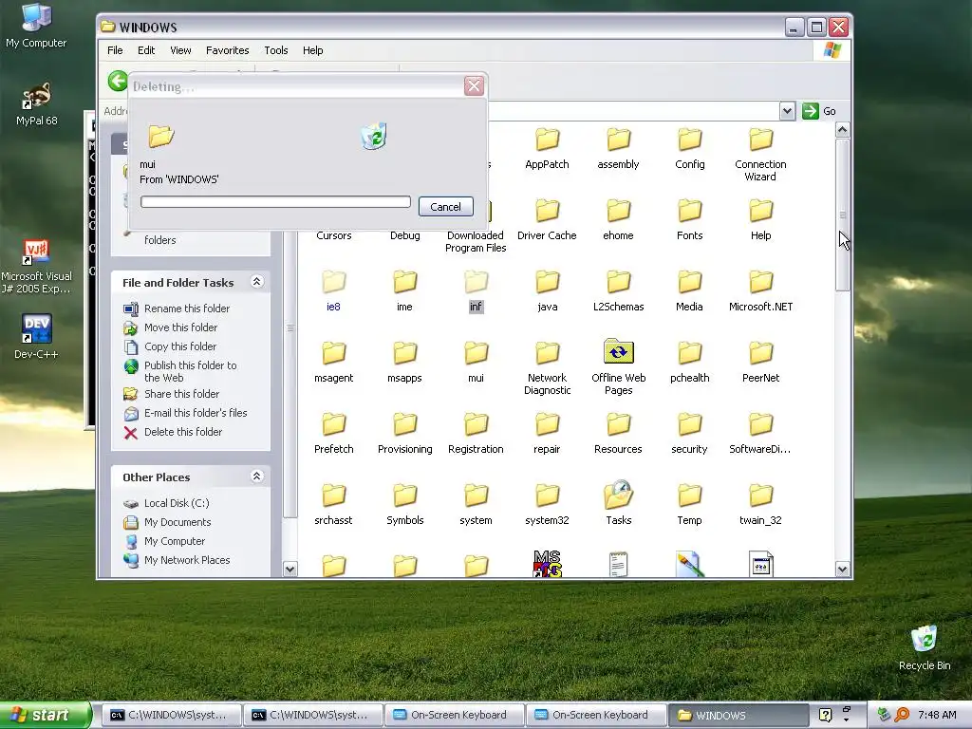972x729 pixels.
Task: Select the Dev-C++ desktop shortcut
Action: (x=36, y=337)
